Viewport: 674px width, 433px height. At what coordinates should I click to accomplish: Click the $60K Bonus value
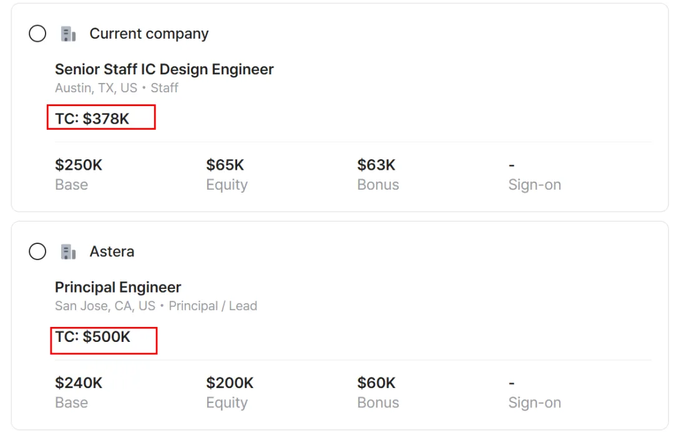(x=376, y=383)
